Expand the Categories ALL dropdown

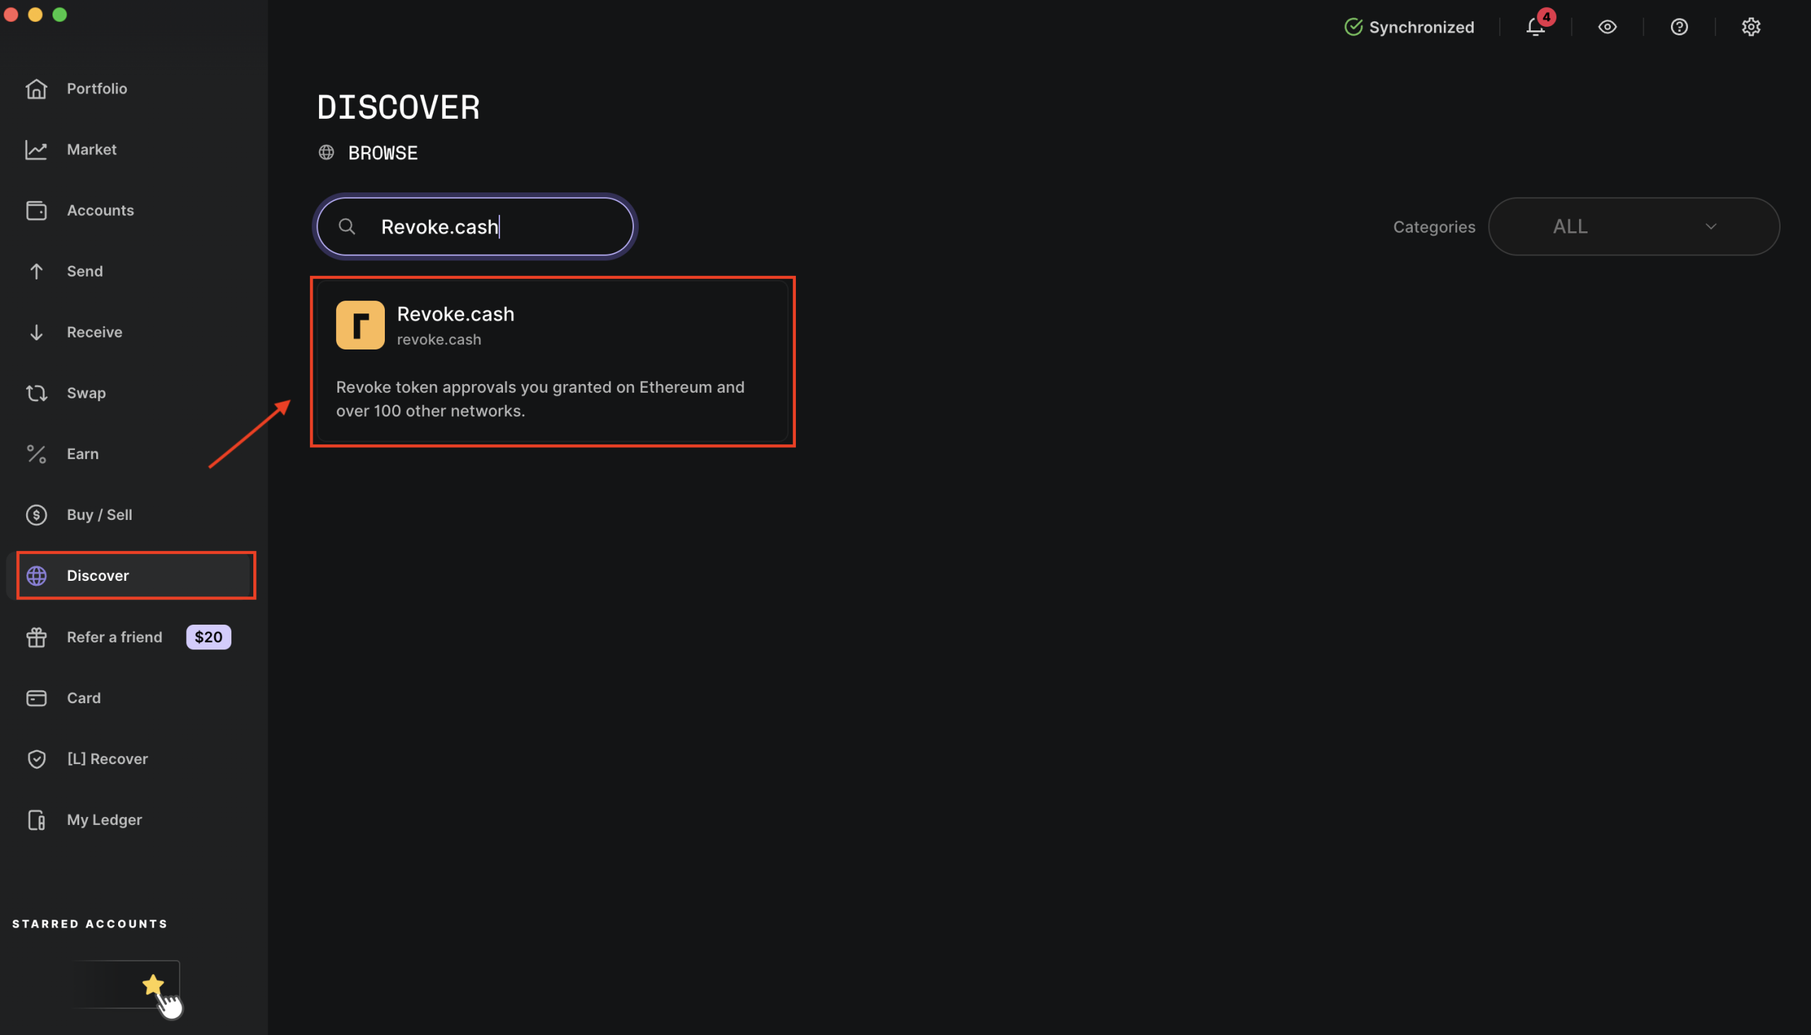click(x=1633, y=227)
